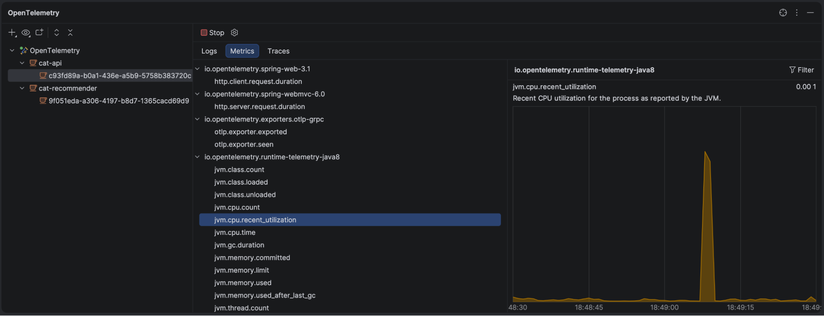Viewport: 824px width, 316px height.
Task: Open the settings gear beside Stop
Action: tap(235, 33)
